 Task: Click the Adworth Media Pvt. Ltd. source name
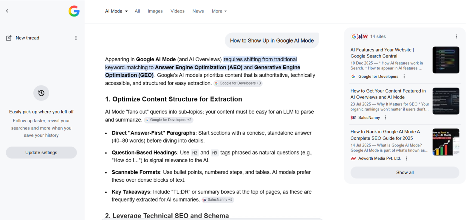[380, 158]
